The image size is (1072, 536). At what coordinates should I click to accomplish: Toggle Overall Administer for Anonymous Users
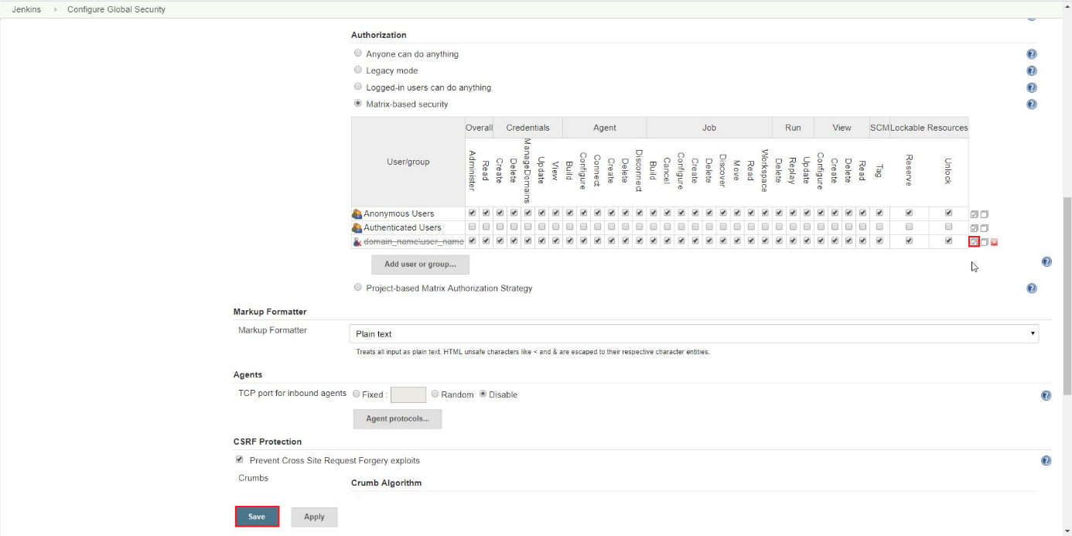[x=472, y=213]
